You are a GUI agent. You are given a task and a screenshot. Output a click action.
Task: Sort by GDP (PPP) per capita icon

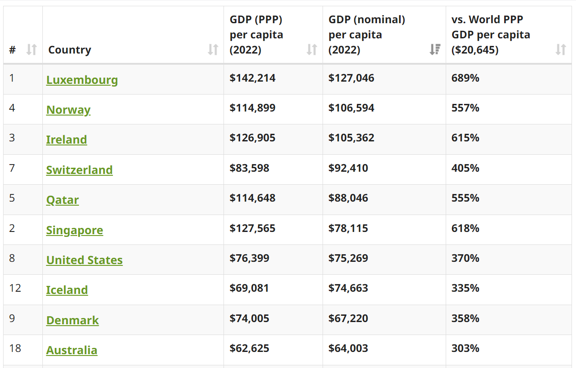tap(312, 50)
